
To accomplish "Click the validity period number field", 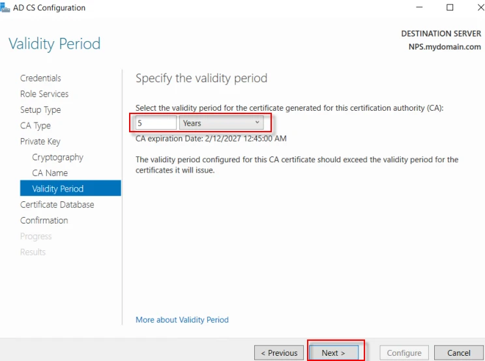I will click(156, 123).
